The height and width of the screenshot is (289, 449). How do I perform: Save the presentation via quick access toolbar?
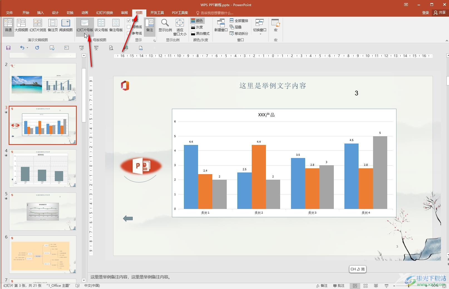pos(8,48)
